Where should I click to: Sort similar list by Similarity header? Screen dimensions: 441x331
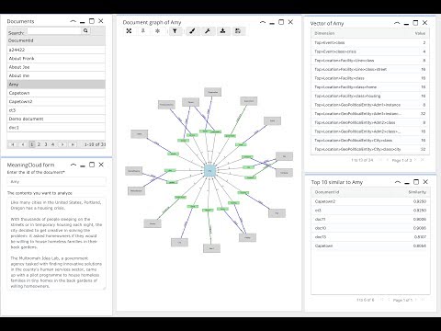pos(417,192)
